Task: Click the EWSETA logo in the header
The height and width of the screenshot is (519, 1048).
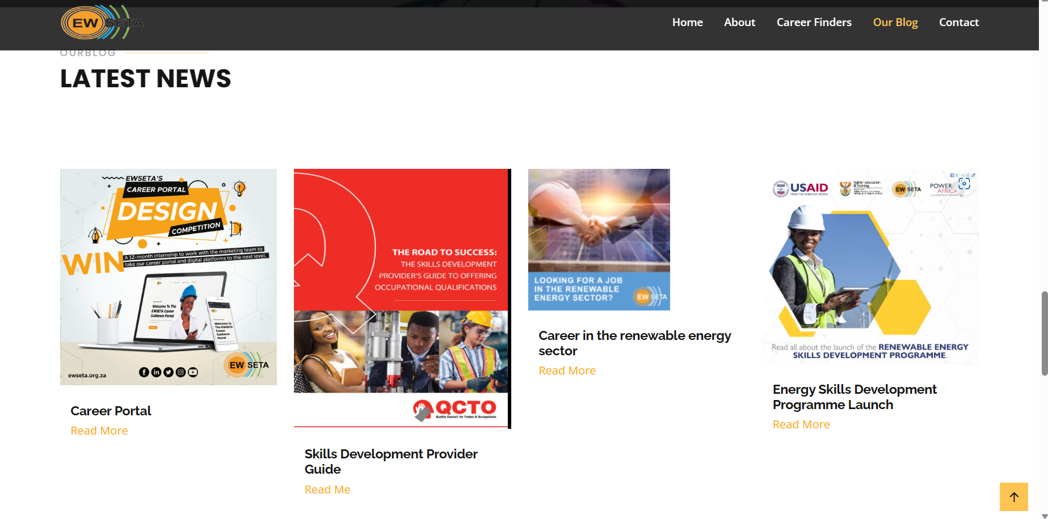Action: pyautogui.click(x=102, y=23)
